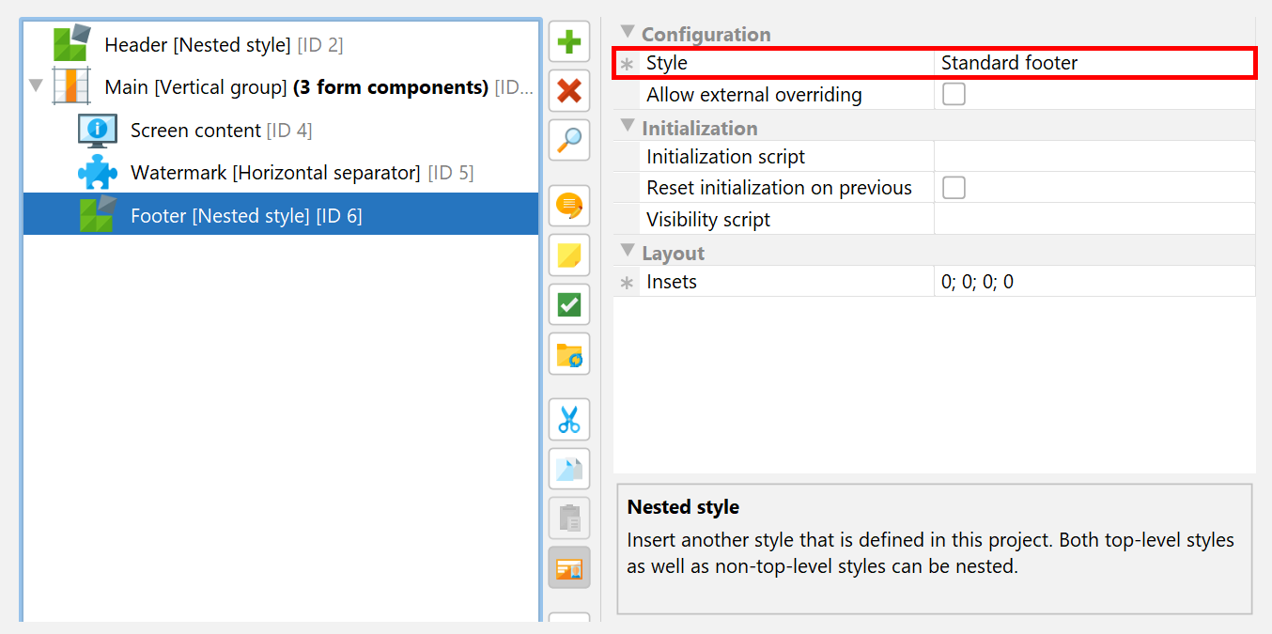Collapse the Configuration section
The image size is (1272, 634).
pos(628,33)
